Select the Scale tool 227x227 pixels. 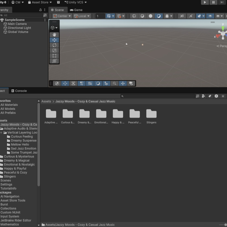54,51
